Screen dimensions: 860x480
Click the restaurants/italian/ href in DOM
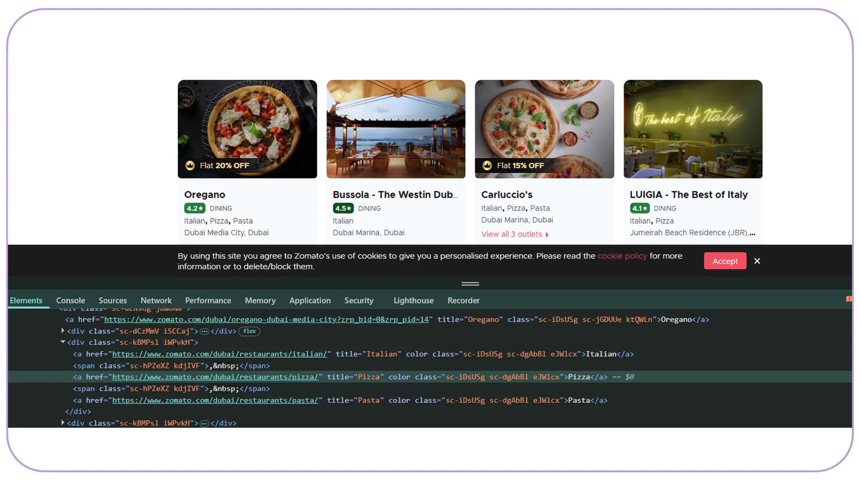point(219,354)
